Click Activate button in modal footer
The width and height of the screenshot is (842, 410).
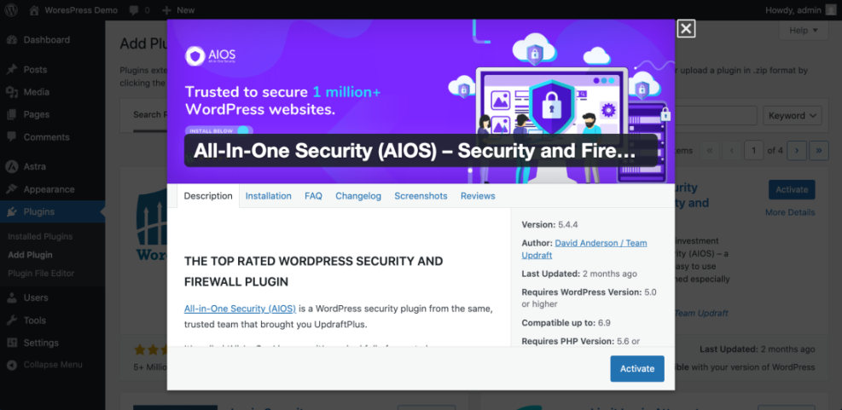(x=637, y=369)
